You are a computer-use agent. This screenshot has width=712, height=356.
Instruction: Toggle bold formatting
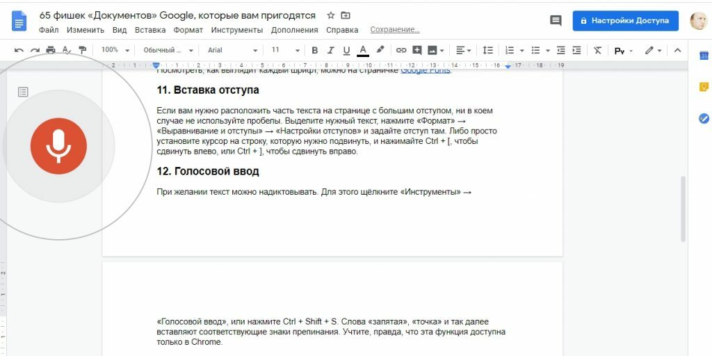click(315, 50)
